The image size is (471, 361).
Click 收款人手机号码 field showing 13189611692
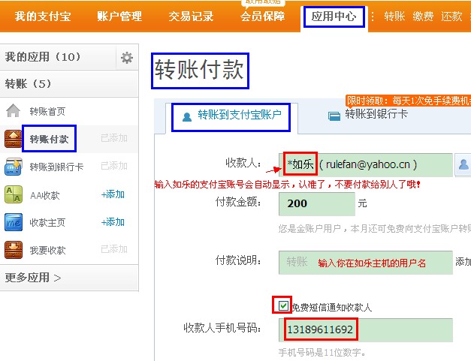pyautogui.click(x=366, y=329)
